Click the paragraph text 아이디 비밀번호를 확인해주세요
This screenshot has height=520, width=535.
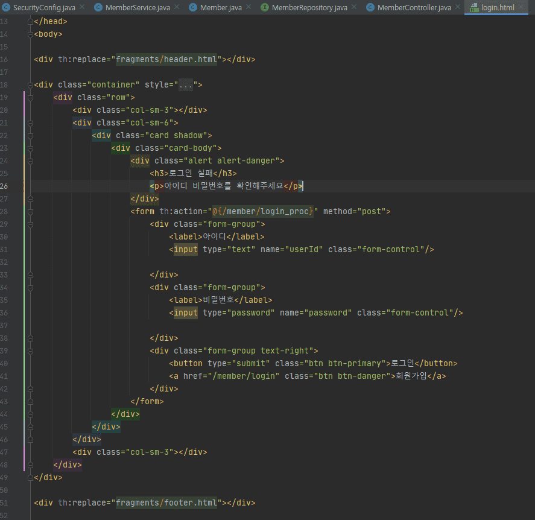[224, 186]
